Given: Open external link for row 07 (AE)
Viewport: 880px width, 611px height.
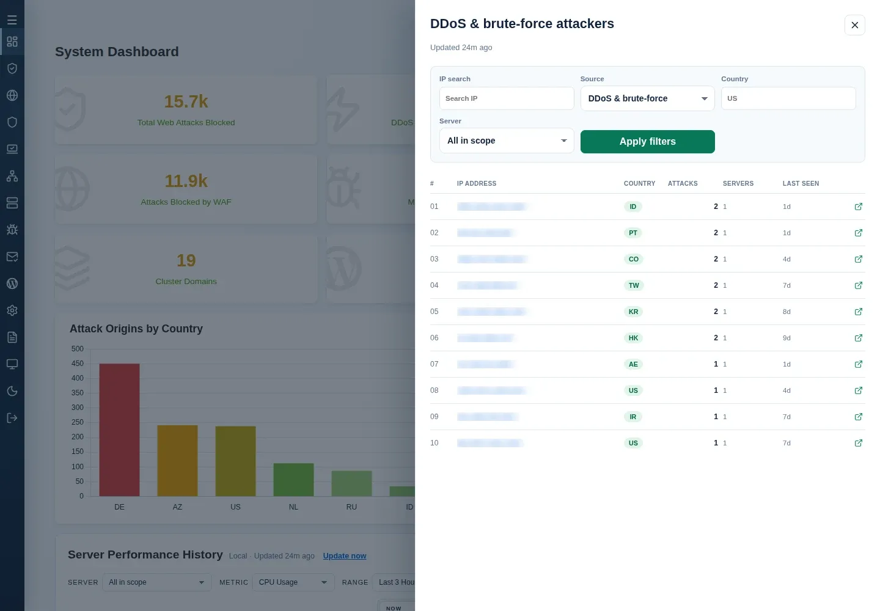Looking at the screenshot, I should (859, 364).
